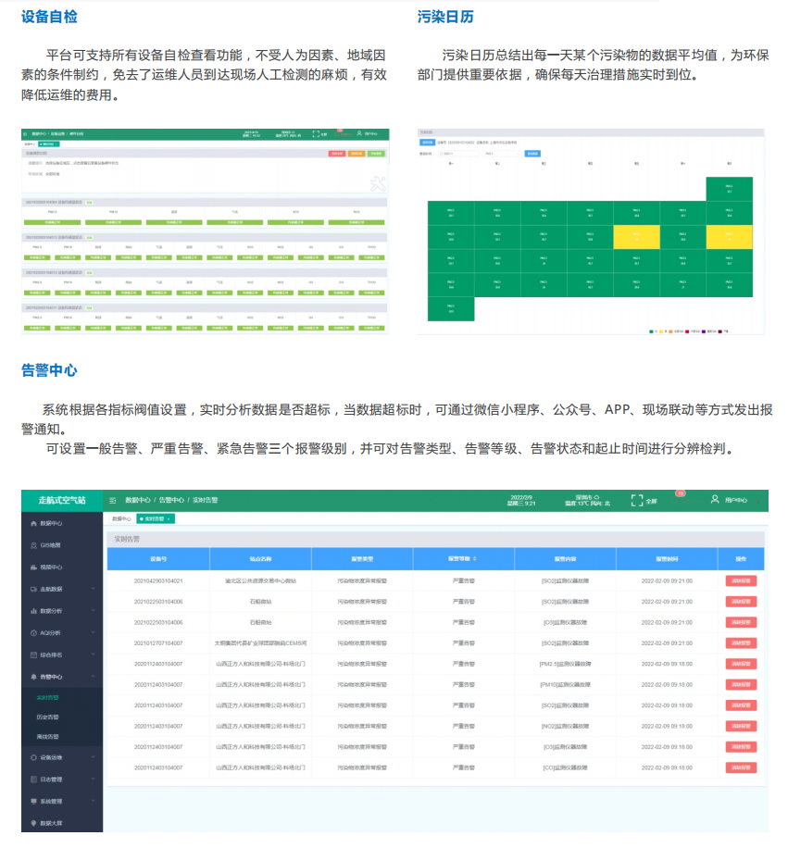Image resolution: width=788 pixels, height=848 pixels.
Task: Toggle sidebar with the hamburger collapse icon
Action: coord(113,500)
